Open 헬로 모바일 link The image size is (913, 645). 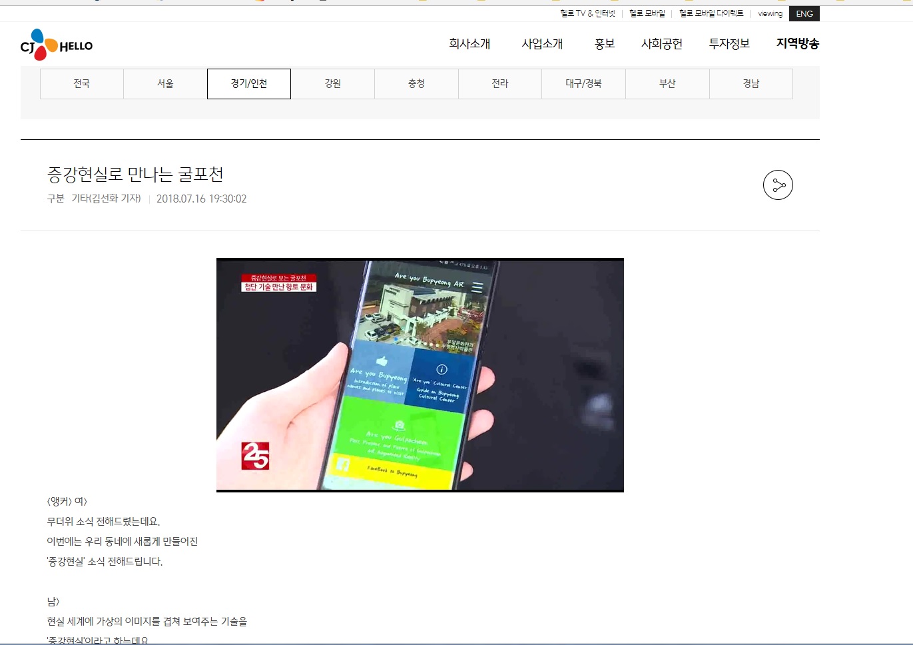[647, 13]
